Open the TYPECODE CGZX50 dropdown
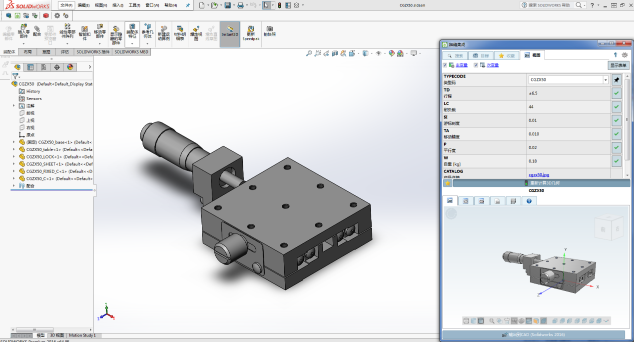 pyautogui.click(x=606, y=79)
